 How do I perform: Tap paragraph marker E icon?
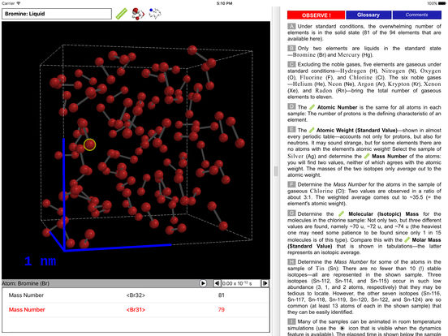pyautogui.click(x=291, y=130)
